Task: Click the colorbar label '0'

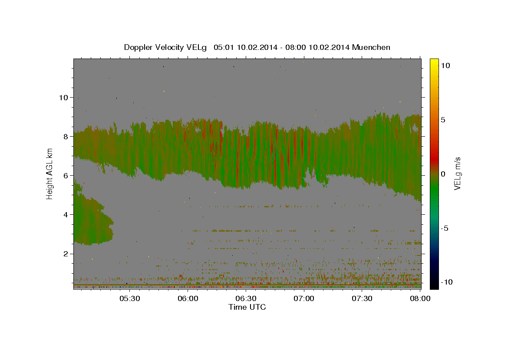Action: [x=443, y=174]
